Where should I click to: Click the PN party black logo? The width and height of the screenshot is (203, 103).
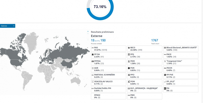[x=165, y=88]
